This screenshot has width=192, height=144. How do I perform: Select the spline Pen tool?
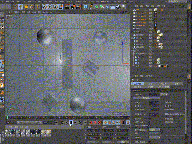(91, 7)
